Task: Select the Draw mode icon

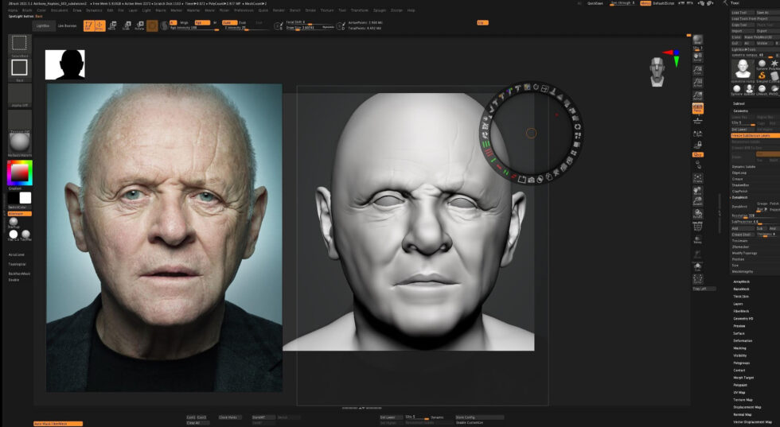Action: (x=99, y=25)
